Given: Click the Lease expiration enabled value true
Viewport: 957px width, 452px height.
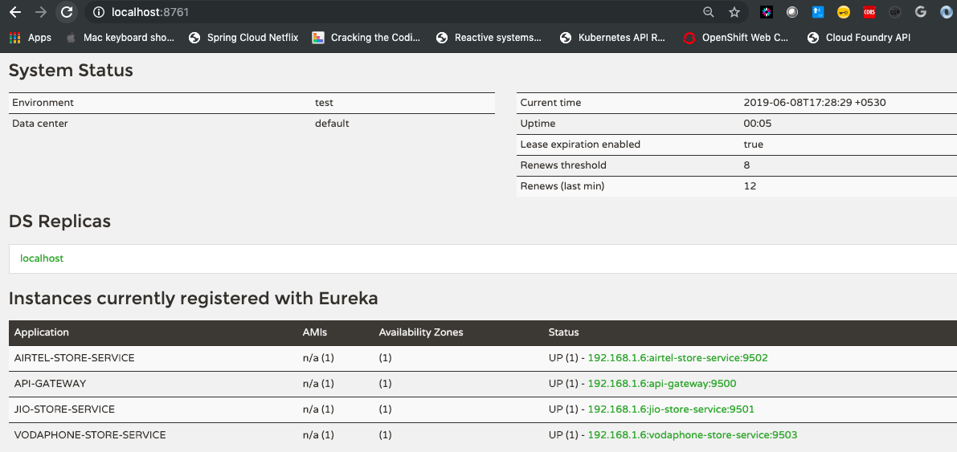Looking at the screenshot, I should click(x=754, y=145).
